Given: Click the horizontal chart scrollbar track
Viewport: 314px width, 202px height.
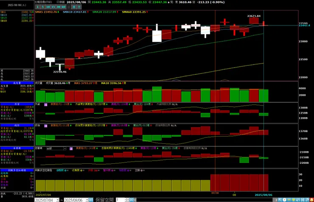Looking at the screenshot, I should tap(205, 200).
